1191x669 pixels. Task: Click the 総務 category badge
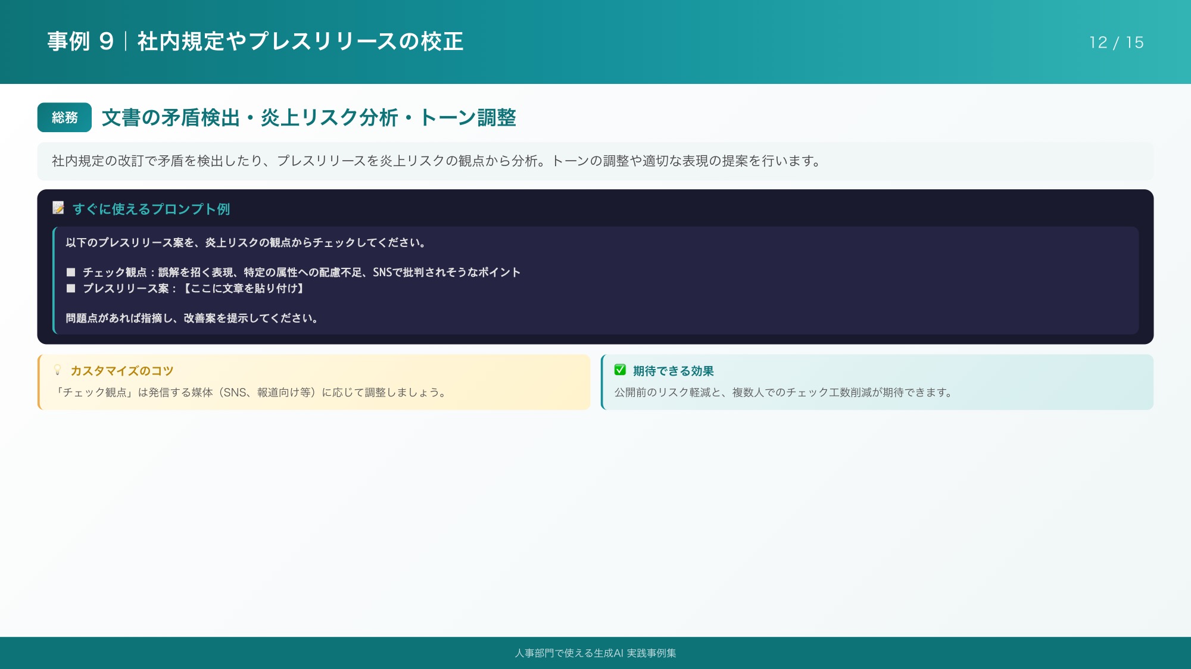click(x=64, y=117)
